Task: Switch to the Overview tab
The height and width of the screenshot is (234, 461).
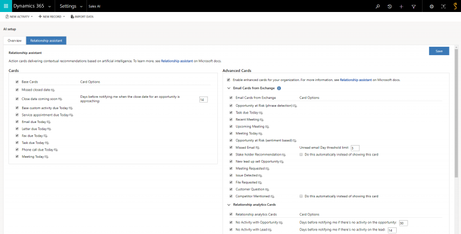Action: coord(14,41)
